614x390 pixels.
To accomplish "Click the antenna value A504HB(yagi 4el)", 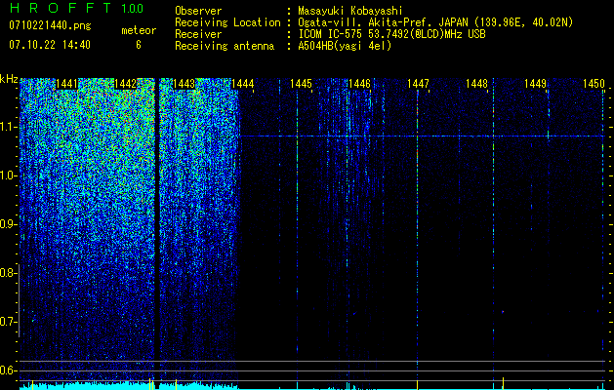I will click(345, 46).
